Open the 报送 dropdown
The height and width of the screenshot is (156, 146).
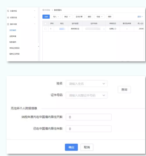pos(67,17)
